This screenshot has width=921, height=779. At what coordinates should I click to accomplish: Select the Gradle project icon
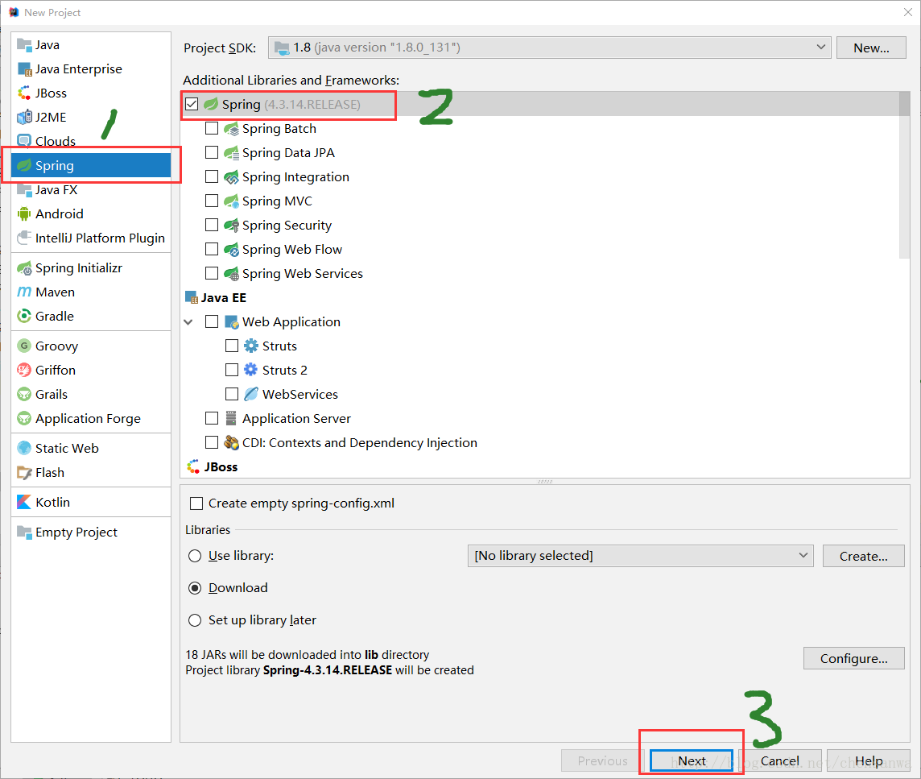coord(24,317)
